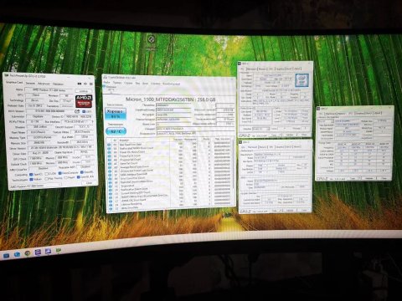The height and width of the screenshot is (301, 402).
Task: Click the GPU-Z refresh icon
Action: pos(85,84)
